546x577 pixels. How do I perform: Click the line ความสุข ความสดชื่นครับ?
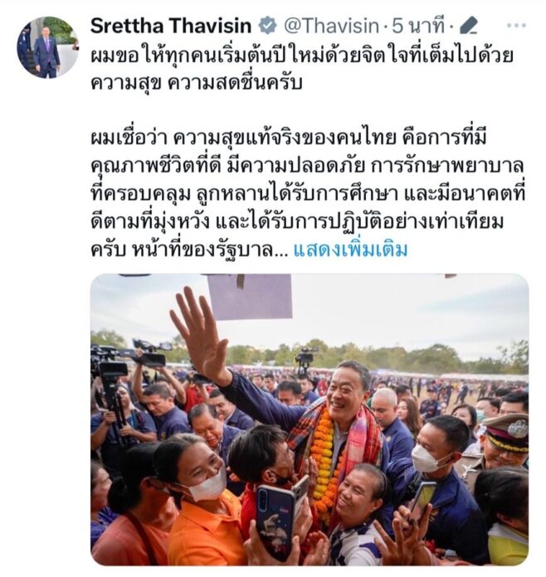click(197, 84)
